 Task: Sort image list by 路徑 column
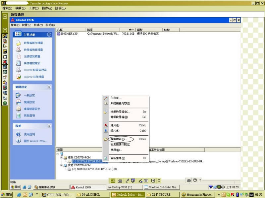[103, 30]
